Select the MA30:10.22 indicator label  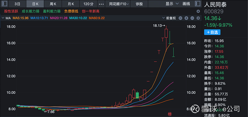(78, 18)
